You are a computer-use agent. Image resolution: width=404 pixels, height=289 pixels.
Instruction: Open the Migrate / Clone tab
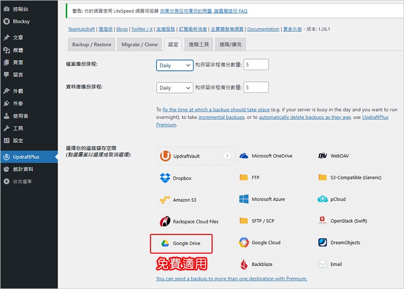139,44
